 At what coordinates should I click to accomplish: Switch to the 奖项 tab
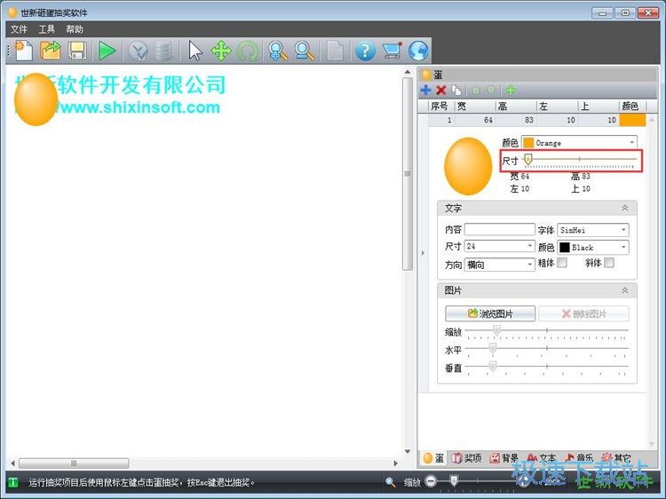pos(466,458)
